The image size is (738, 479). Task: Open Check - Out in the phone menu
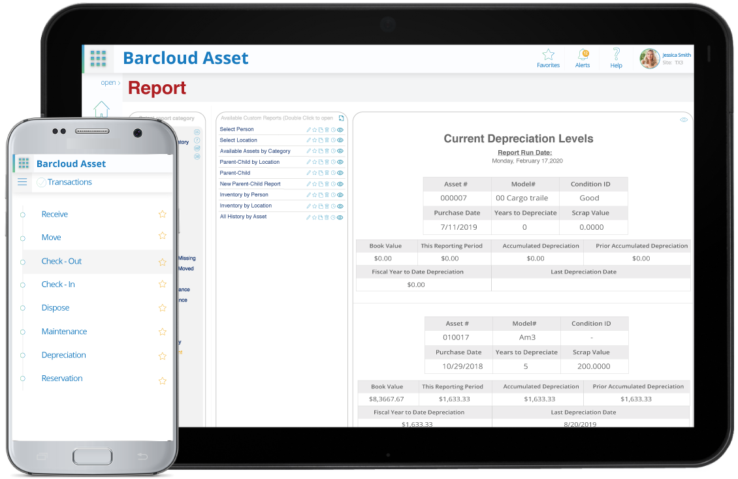click(61, 261)
